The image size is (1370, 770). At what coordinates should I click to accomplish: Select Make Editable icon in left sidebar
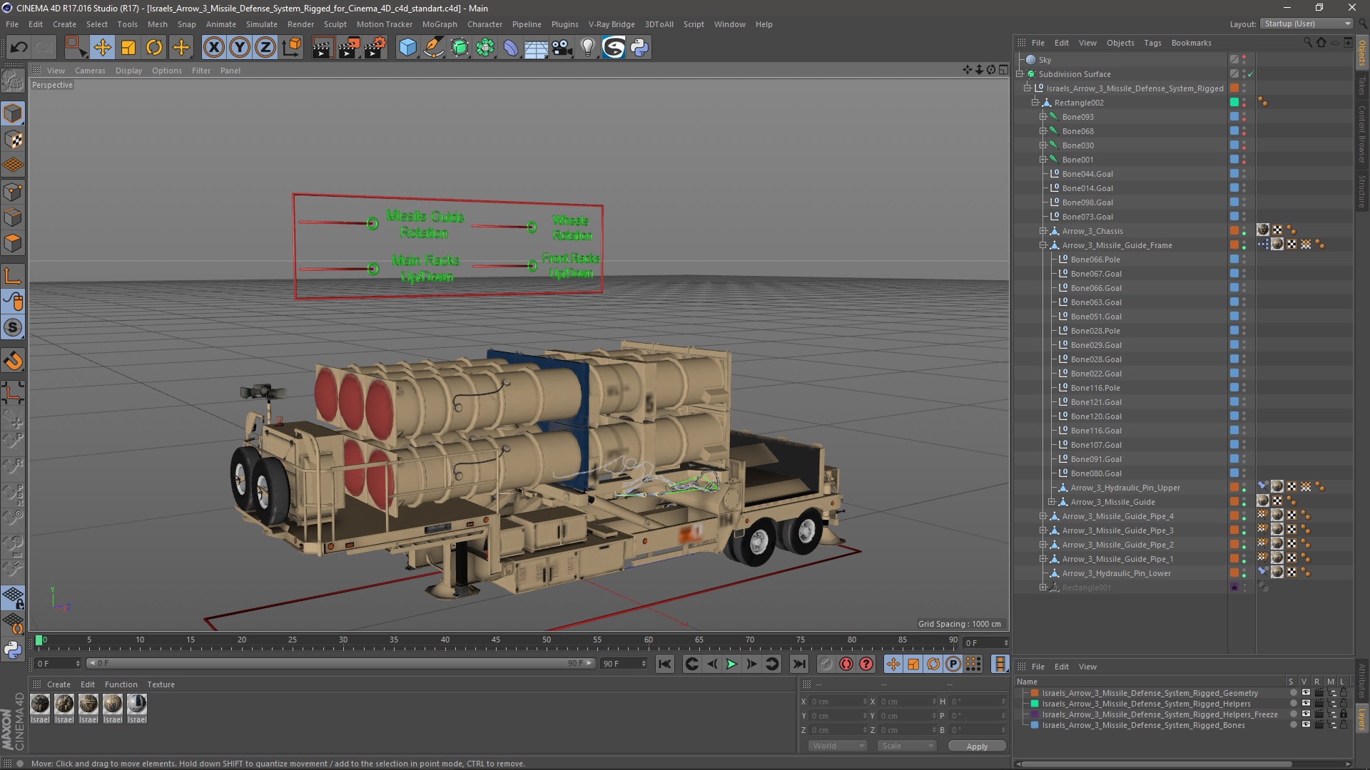tap(13, 81)
